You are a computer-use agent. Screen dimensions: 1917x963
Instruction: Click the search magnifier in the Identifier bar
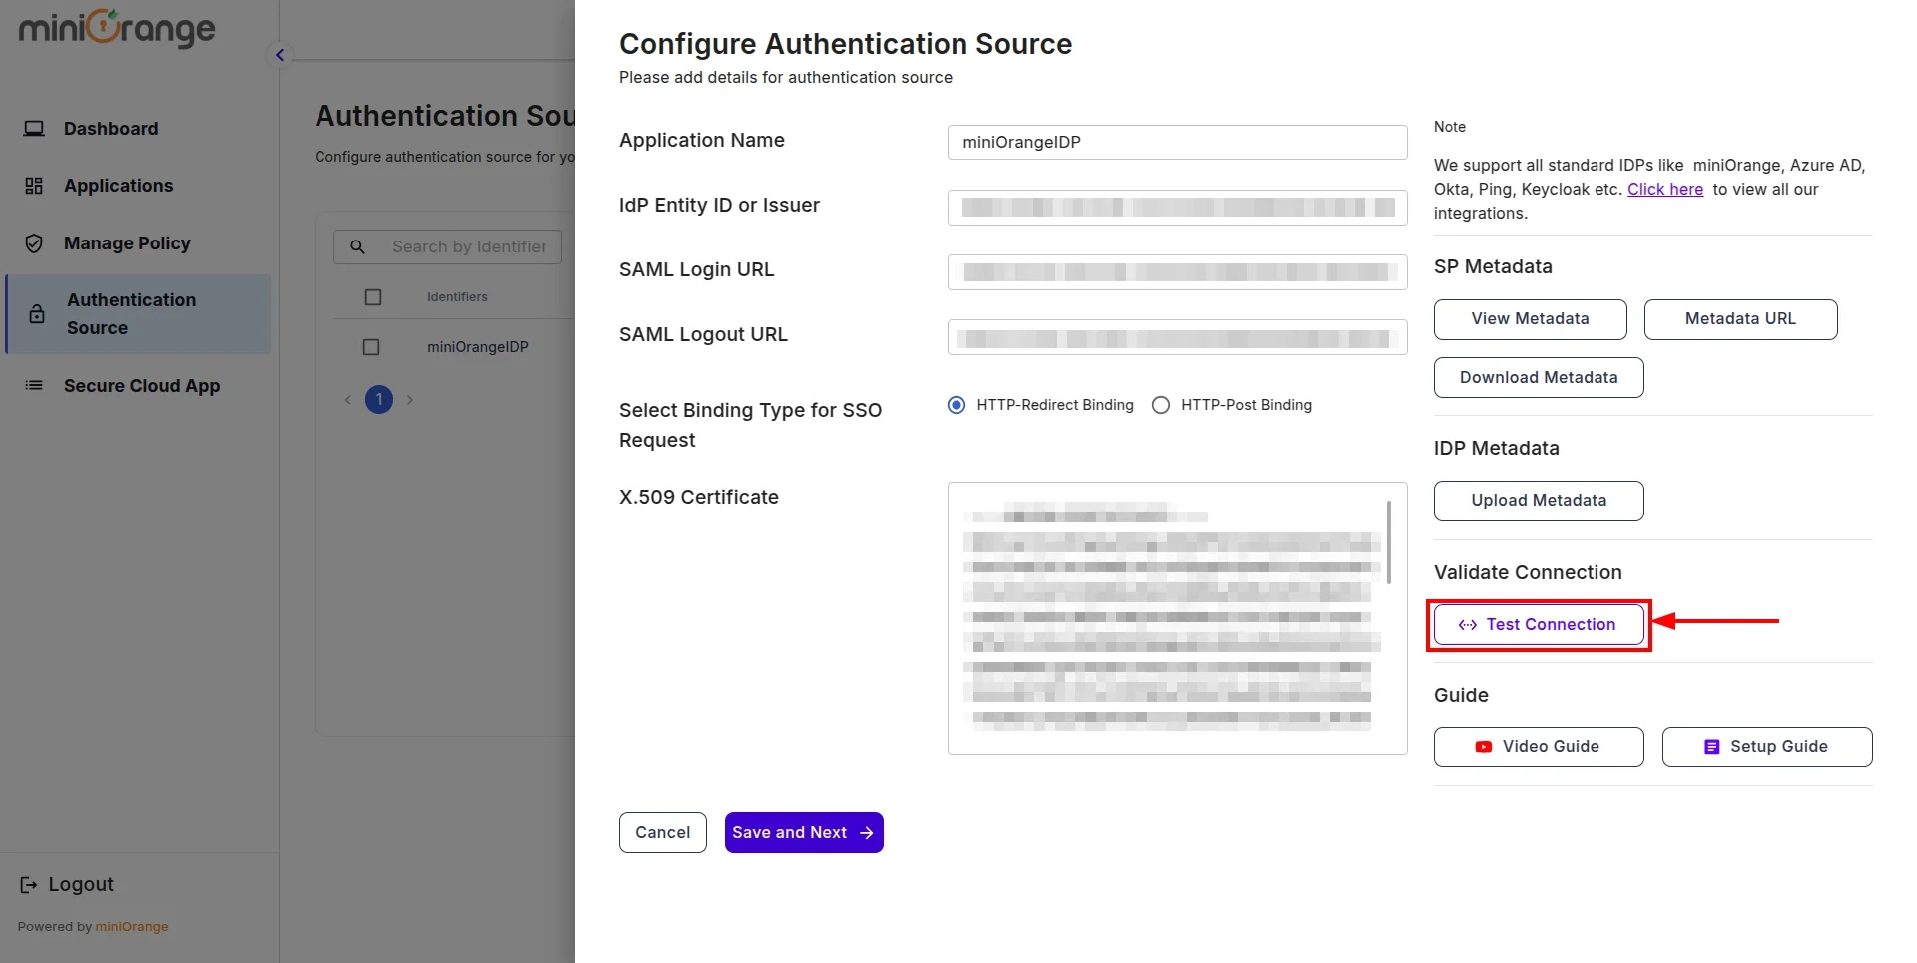click(357, 246)
